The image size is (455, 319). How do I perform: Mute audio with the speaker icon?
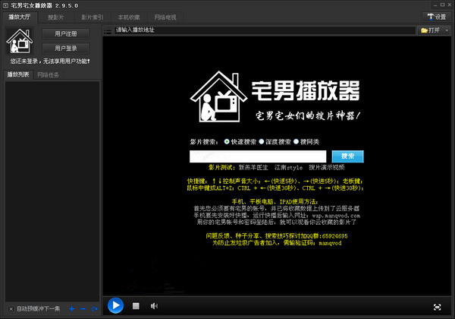[154, 306]
